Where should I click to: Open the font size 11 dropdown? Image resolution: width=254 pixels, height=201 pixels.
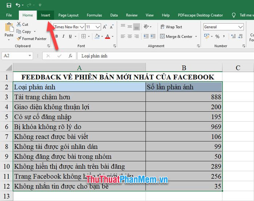tap(98, 27)
